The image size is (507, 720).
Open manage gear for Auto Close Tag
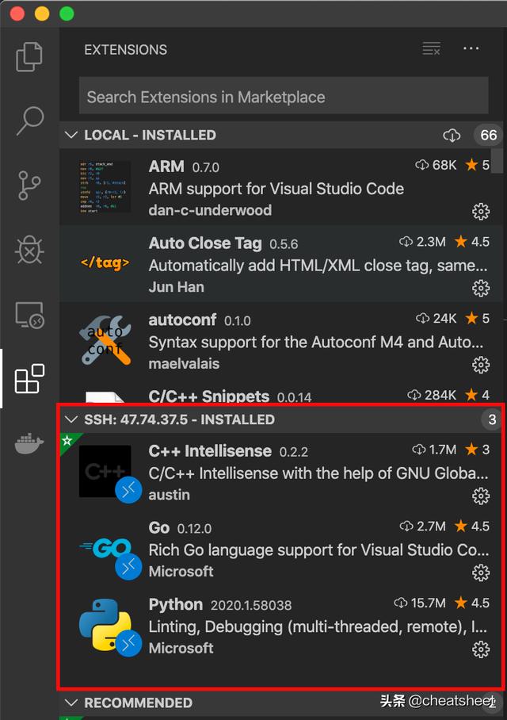click(481, 288)
